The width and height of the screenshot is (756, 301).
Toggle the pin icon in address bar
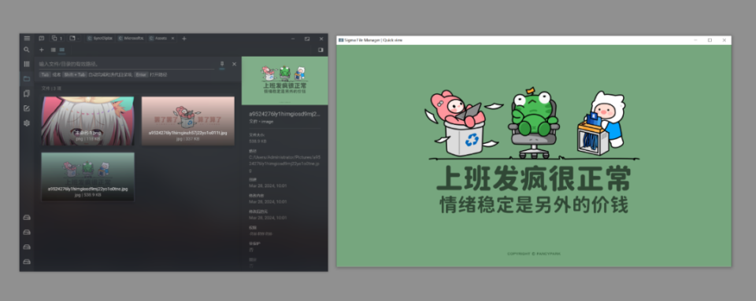222,64
